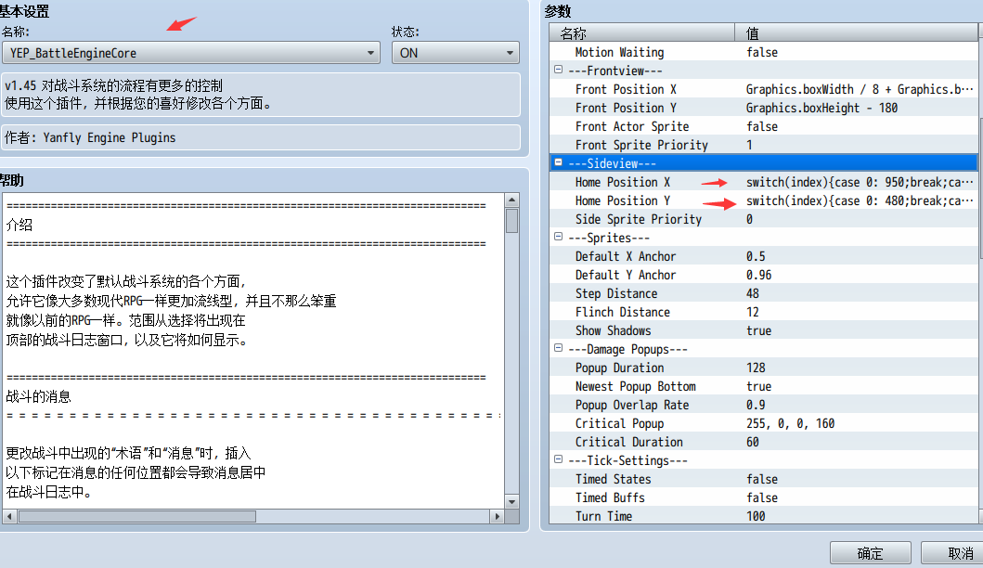This screenshot has height=568, width=983.
Task: Click the value 48 for Step Distance
Action: [x=752, y=293]
